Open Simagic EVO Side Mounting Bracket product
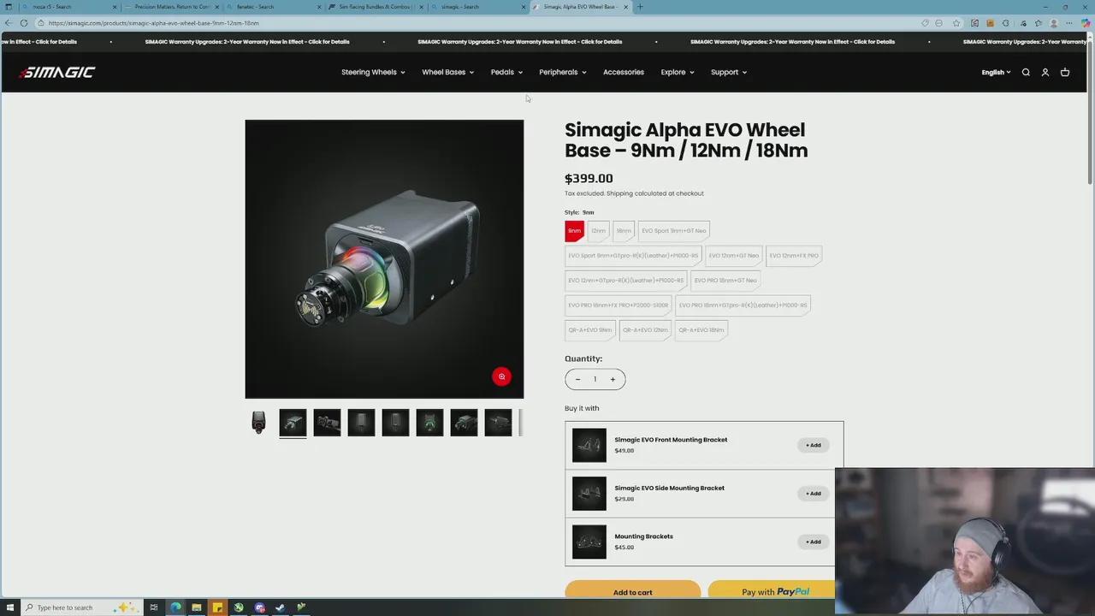This screenshot has height=616, width=1095. point(669,489)
